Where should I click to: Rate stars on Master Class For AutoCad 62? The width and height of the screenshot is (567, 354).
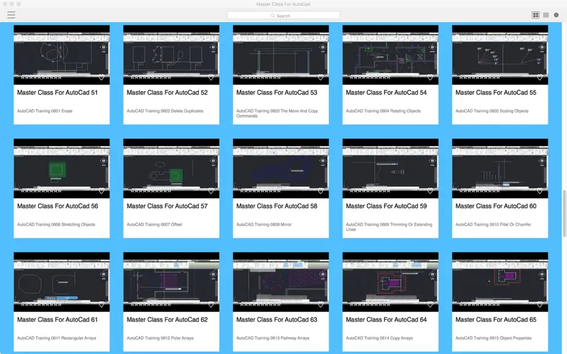(151, 304)
